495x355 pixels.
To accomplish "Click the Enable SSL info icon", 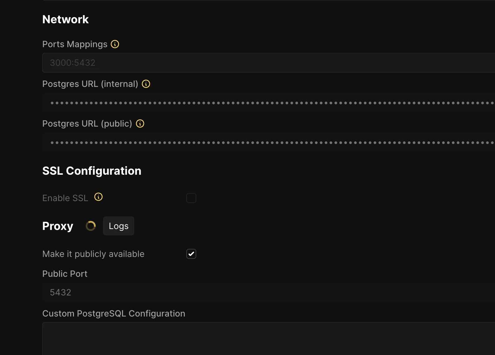I will [98, 197].
